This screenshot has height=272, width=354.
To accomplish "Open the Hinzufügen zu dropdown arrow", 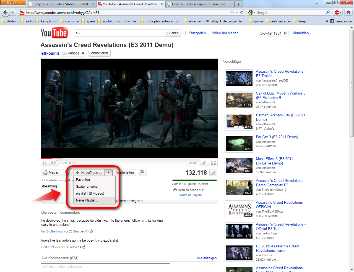I will (108, 172).
